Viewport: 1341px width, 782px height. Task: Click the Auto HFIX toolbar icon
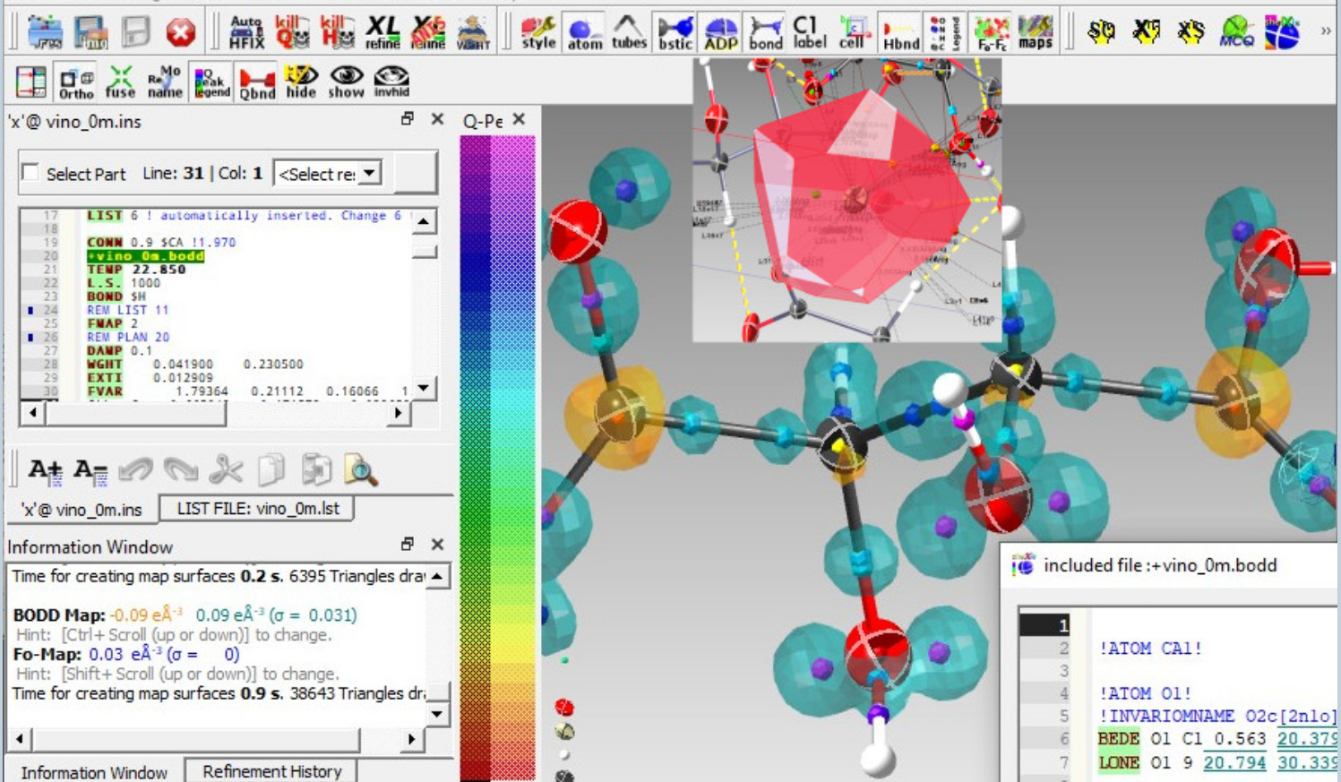246,32
